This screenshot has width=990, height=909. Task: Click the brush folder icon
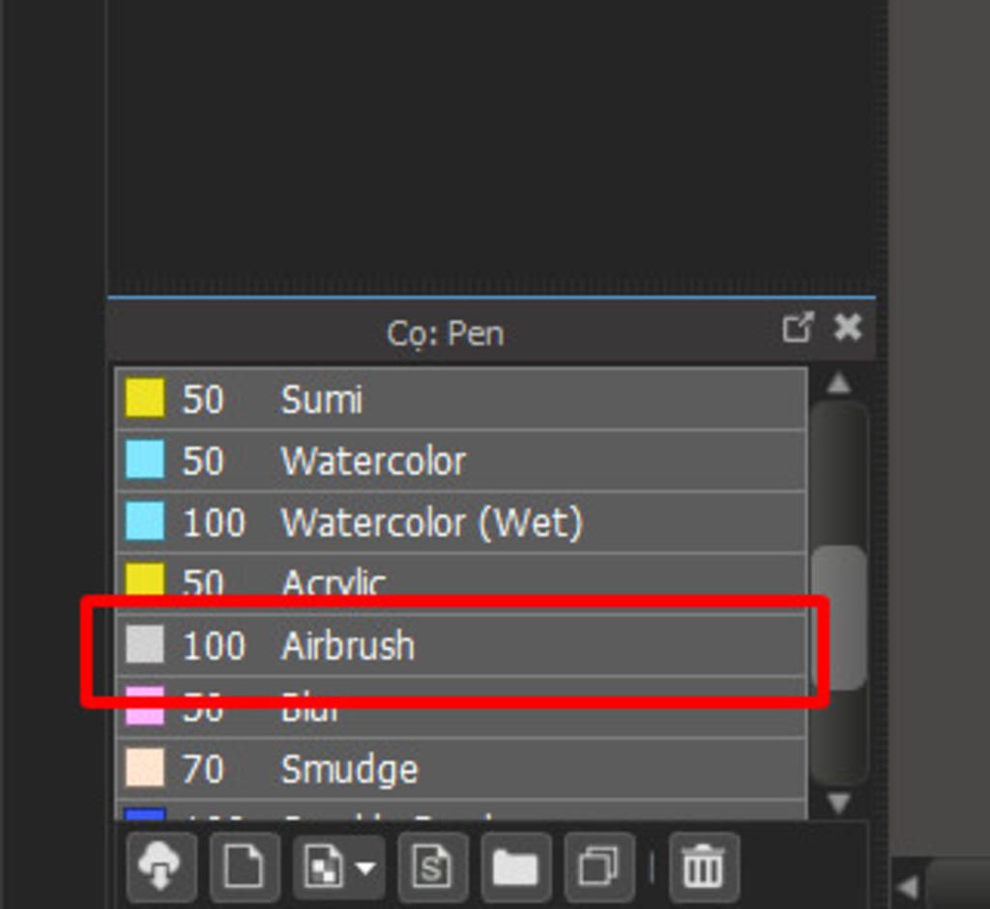point(515,866)
